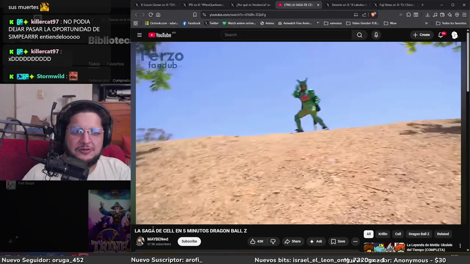The image size is (470, 264).
Task: Open the Create menu on YouTube
Action: coord(421,35)
